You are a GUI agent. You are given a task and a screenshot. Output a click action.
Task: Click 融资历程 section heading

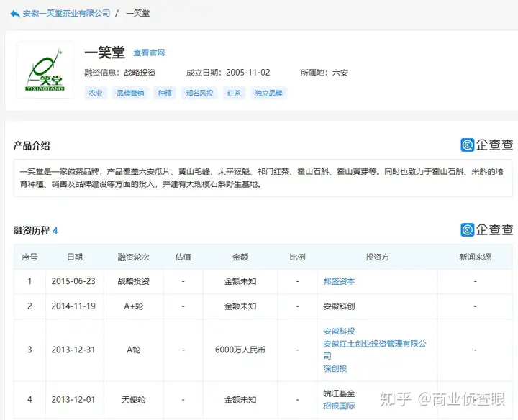[x=32, y=230]
